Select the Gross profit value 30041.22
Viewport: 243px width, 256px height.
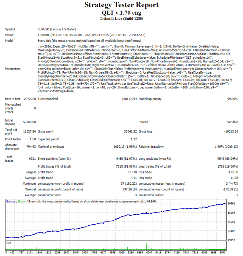click(130, 131)
